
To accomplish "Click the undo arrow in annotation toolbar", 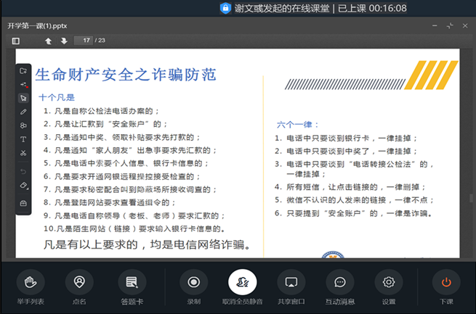I will pos(23,172).
